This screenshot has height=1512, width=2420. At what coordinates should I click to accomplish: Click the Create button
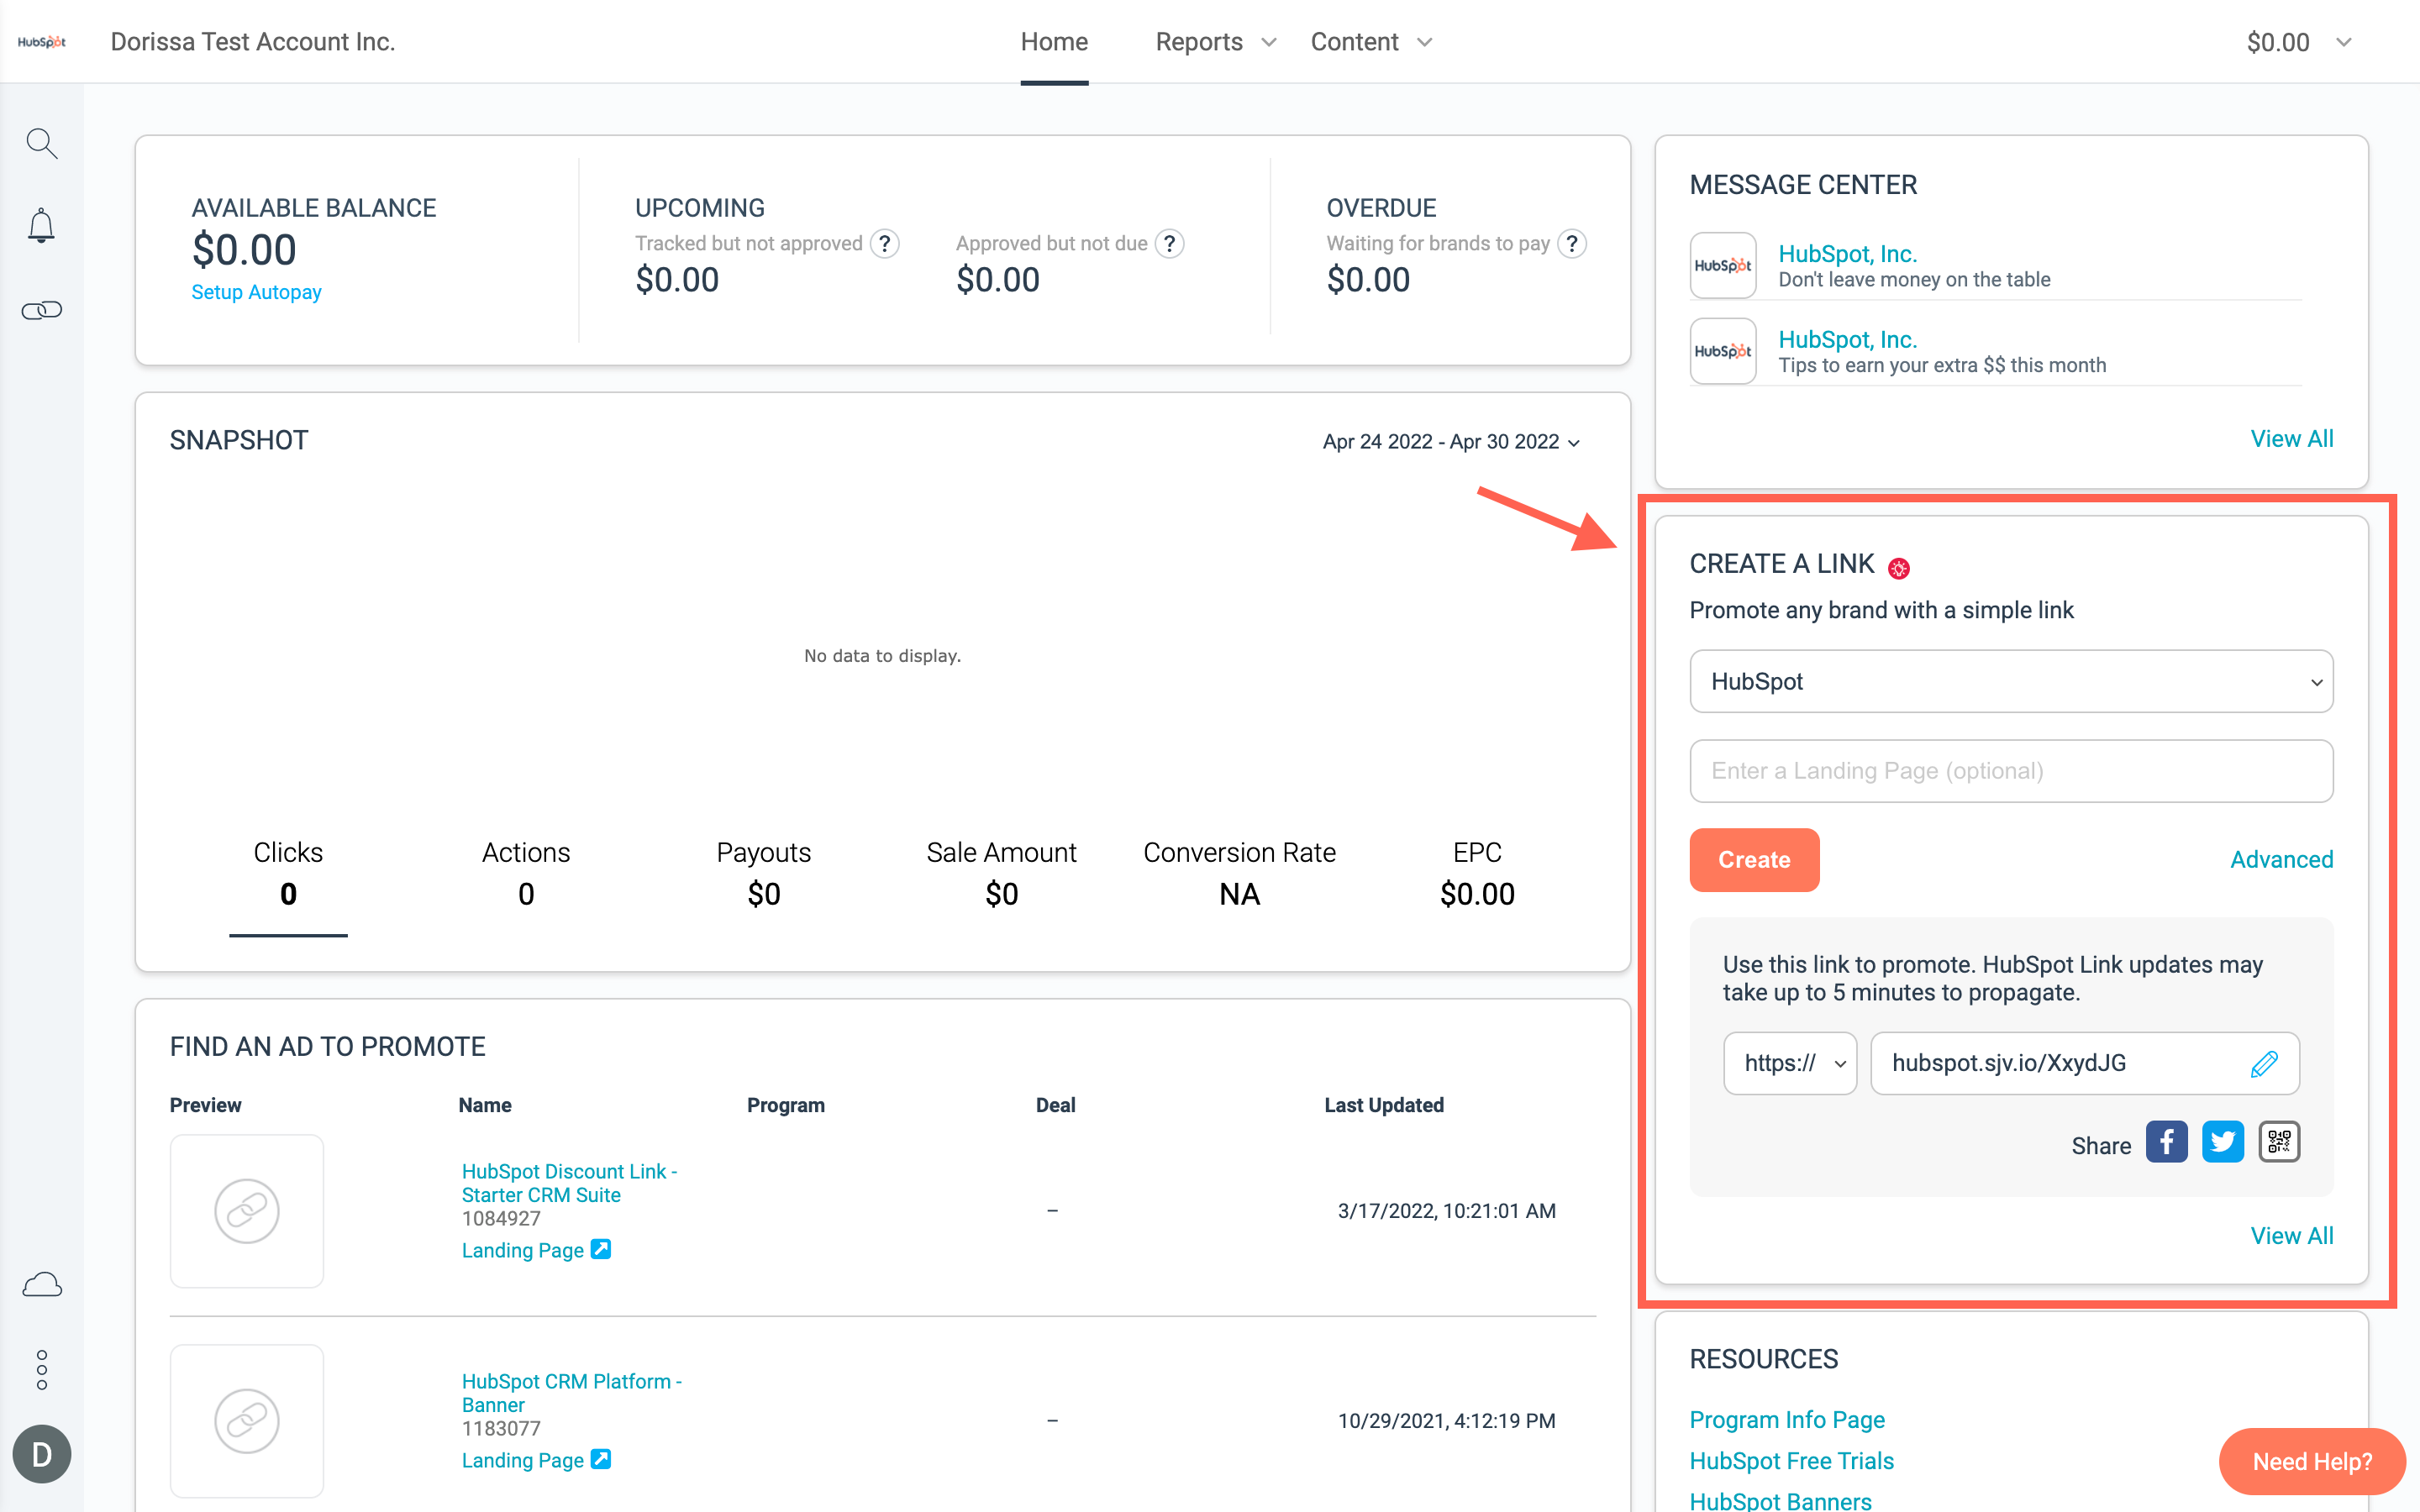1754,860
